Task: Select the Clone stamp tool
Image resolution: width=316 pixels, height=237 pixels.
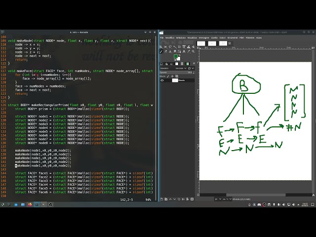Action: tap(170, 51)
